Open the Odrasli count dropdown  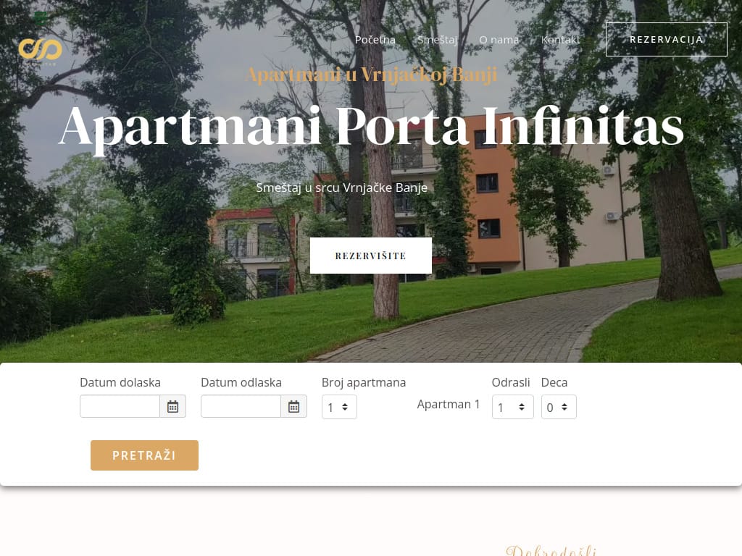(513, 407)
